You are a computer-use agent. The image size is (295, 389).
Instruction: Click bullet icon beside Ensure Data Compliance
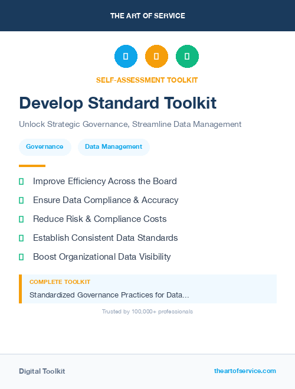[x=21, y=201]
